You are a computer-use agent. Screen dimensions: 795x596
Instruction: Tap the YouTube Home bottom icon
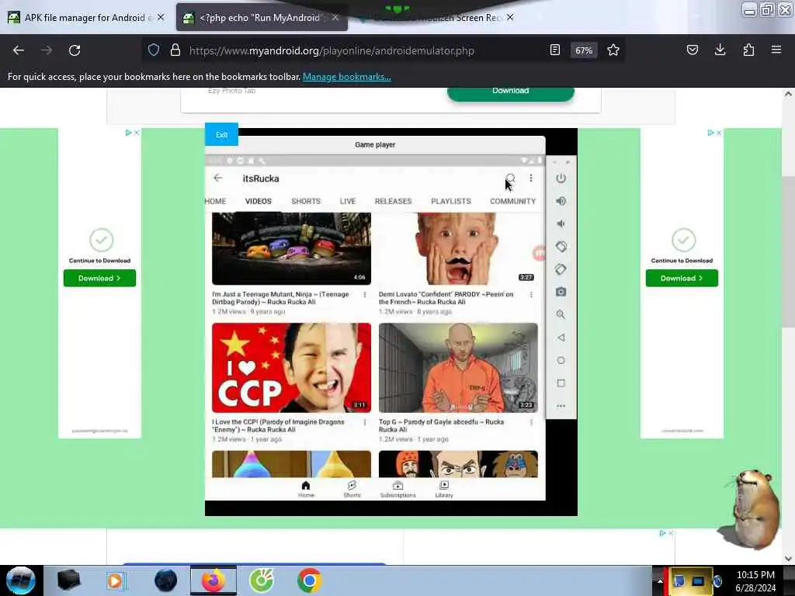tap(306, 489)
